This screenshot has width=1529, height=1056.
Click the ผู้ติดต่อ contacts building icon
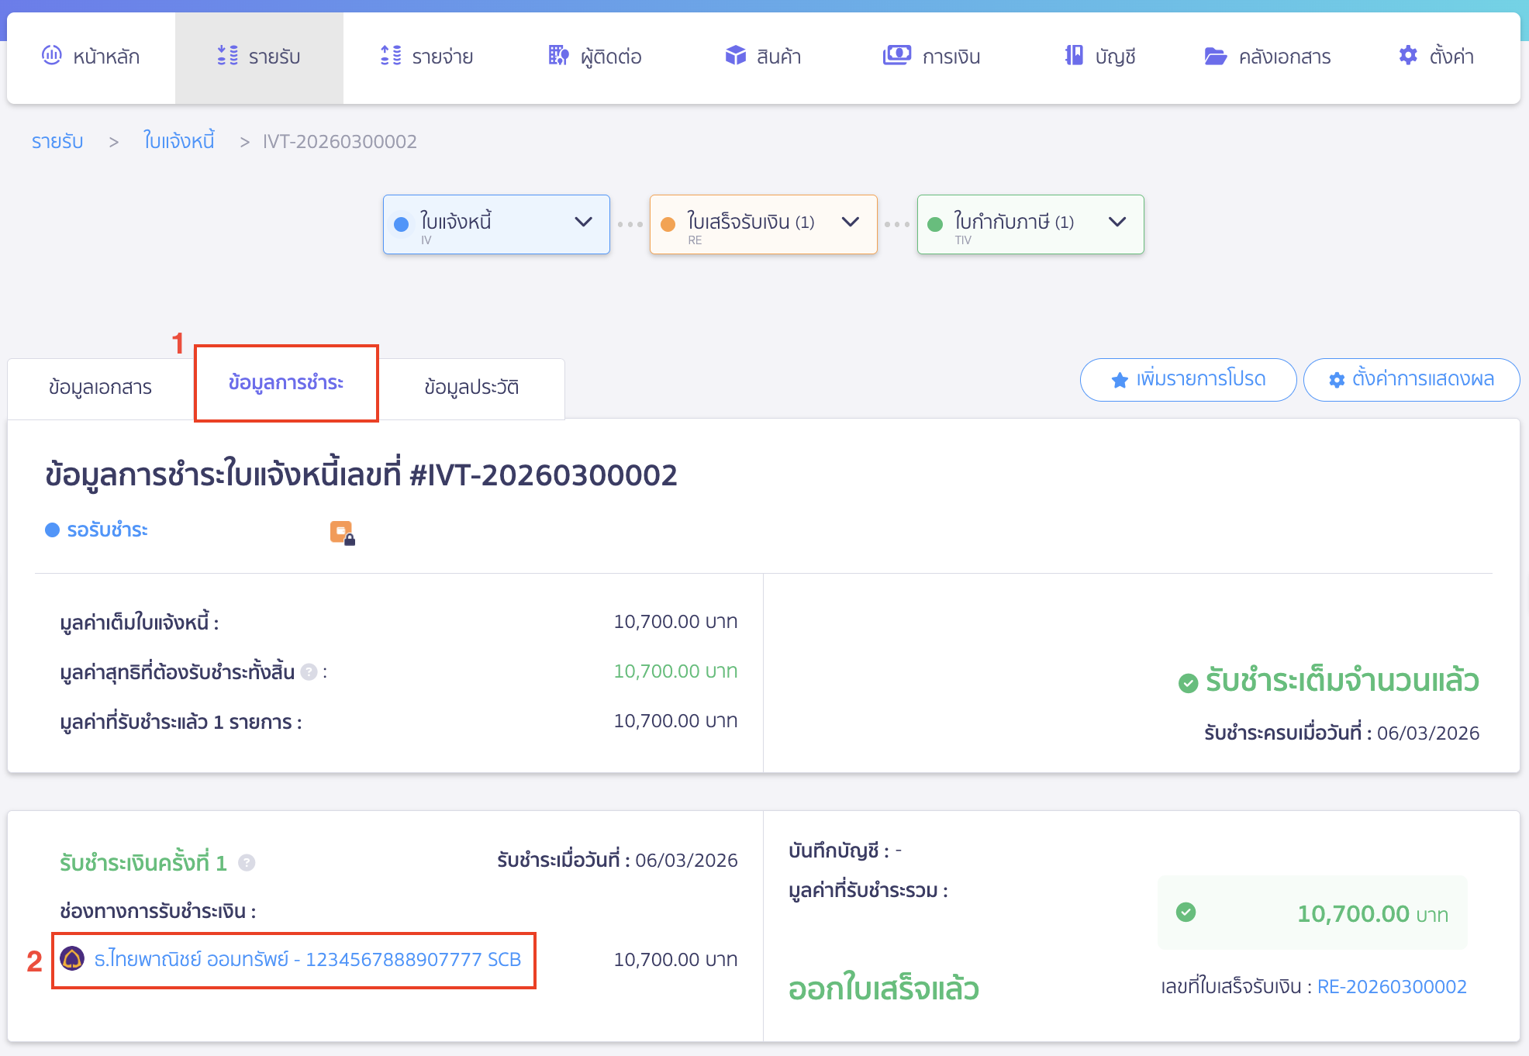tap(558, 56)
